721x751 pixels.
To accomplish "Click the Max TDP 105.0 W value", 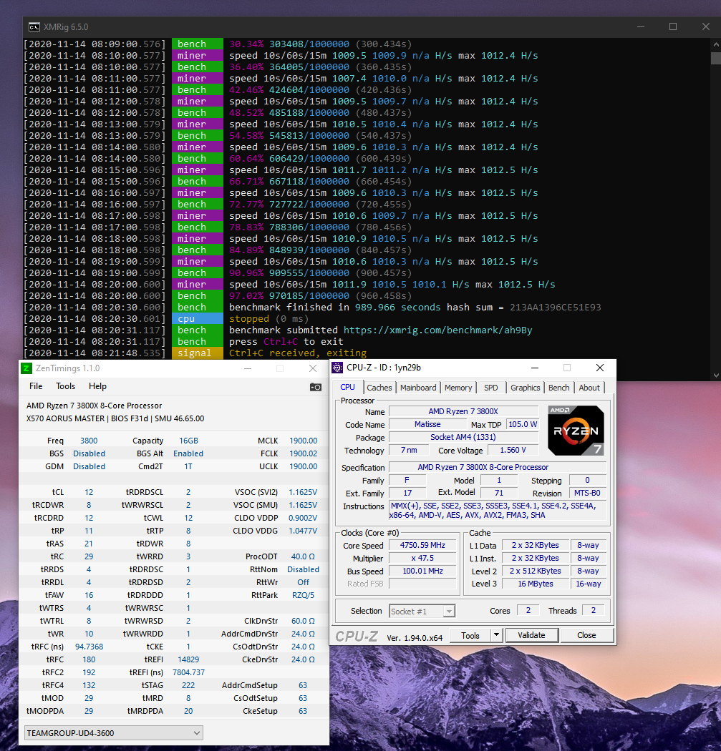I will (523, 424).
